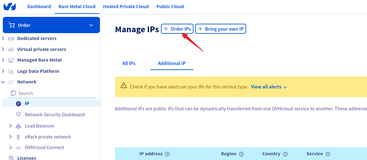
Task: Switch to the All IPs tab
Action: [x=129, y=63]
